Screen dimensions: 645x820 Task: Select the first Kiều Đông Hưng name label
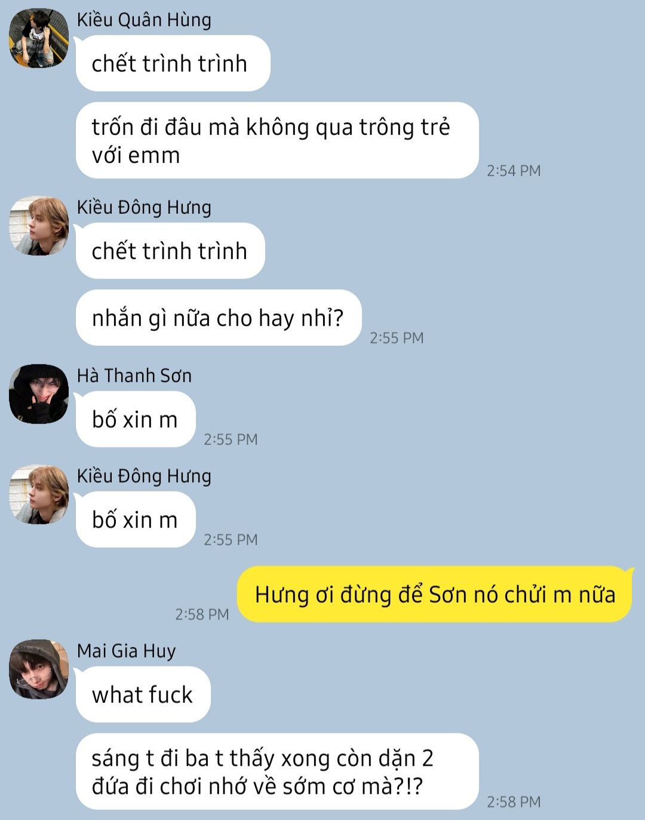(144, 207)
